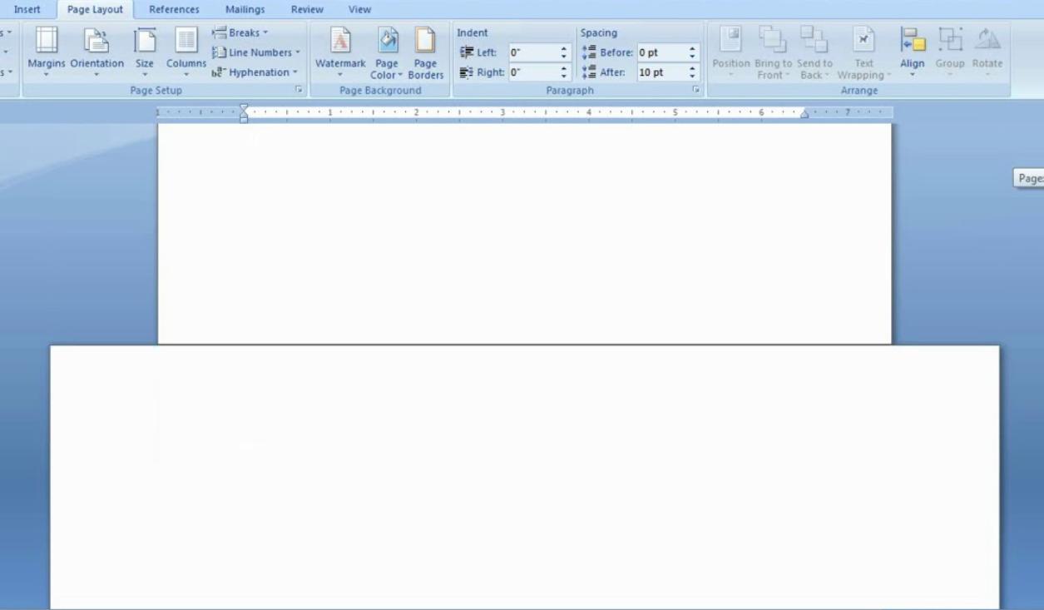Click the Bring to Front icon
This screenshot has width=1044, height=610.
pyautogui.click(x=773, y=52)
